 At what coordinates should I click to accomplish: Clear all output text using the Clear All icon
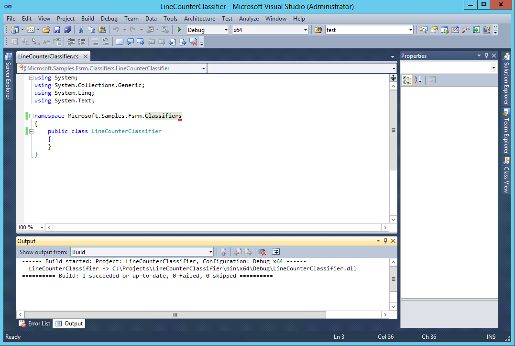tap(262, 252)
